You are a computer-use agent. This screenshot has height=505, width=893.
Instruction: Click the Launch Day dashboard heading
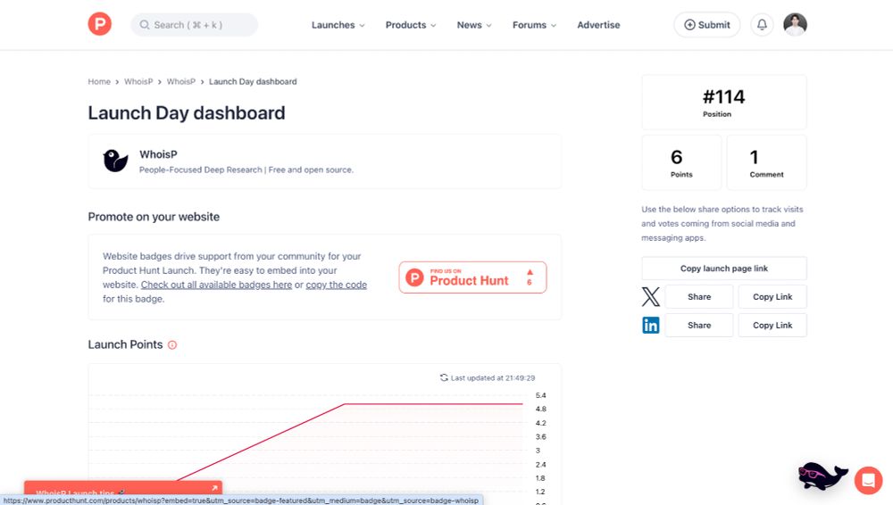point(187,112)
